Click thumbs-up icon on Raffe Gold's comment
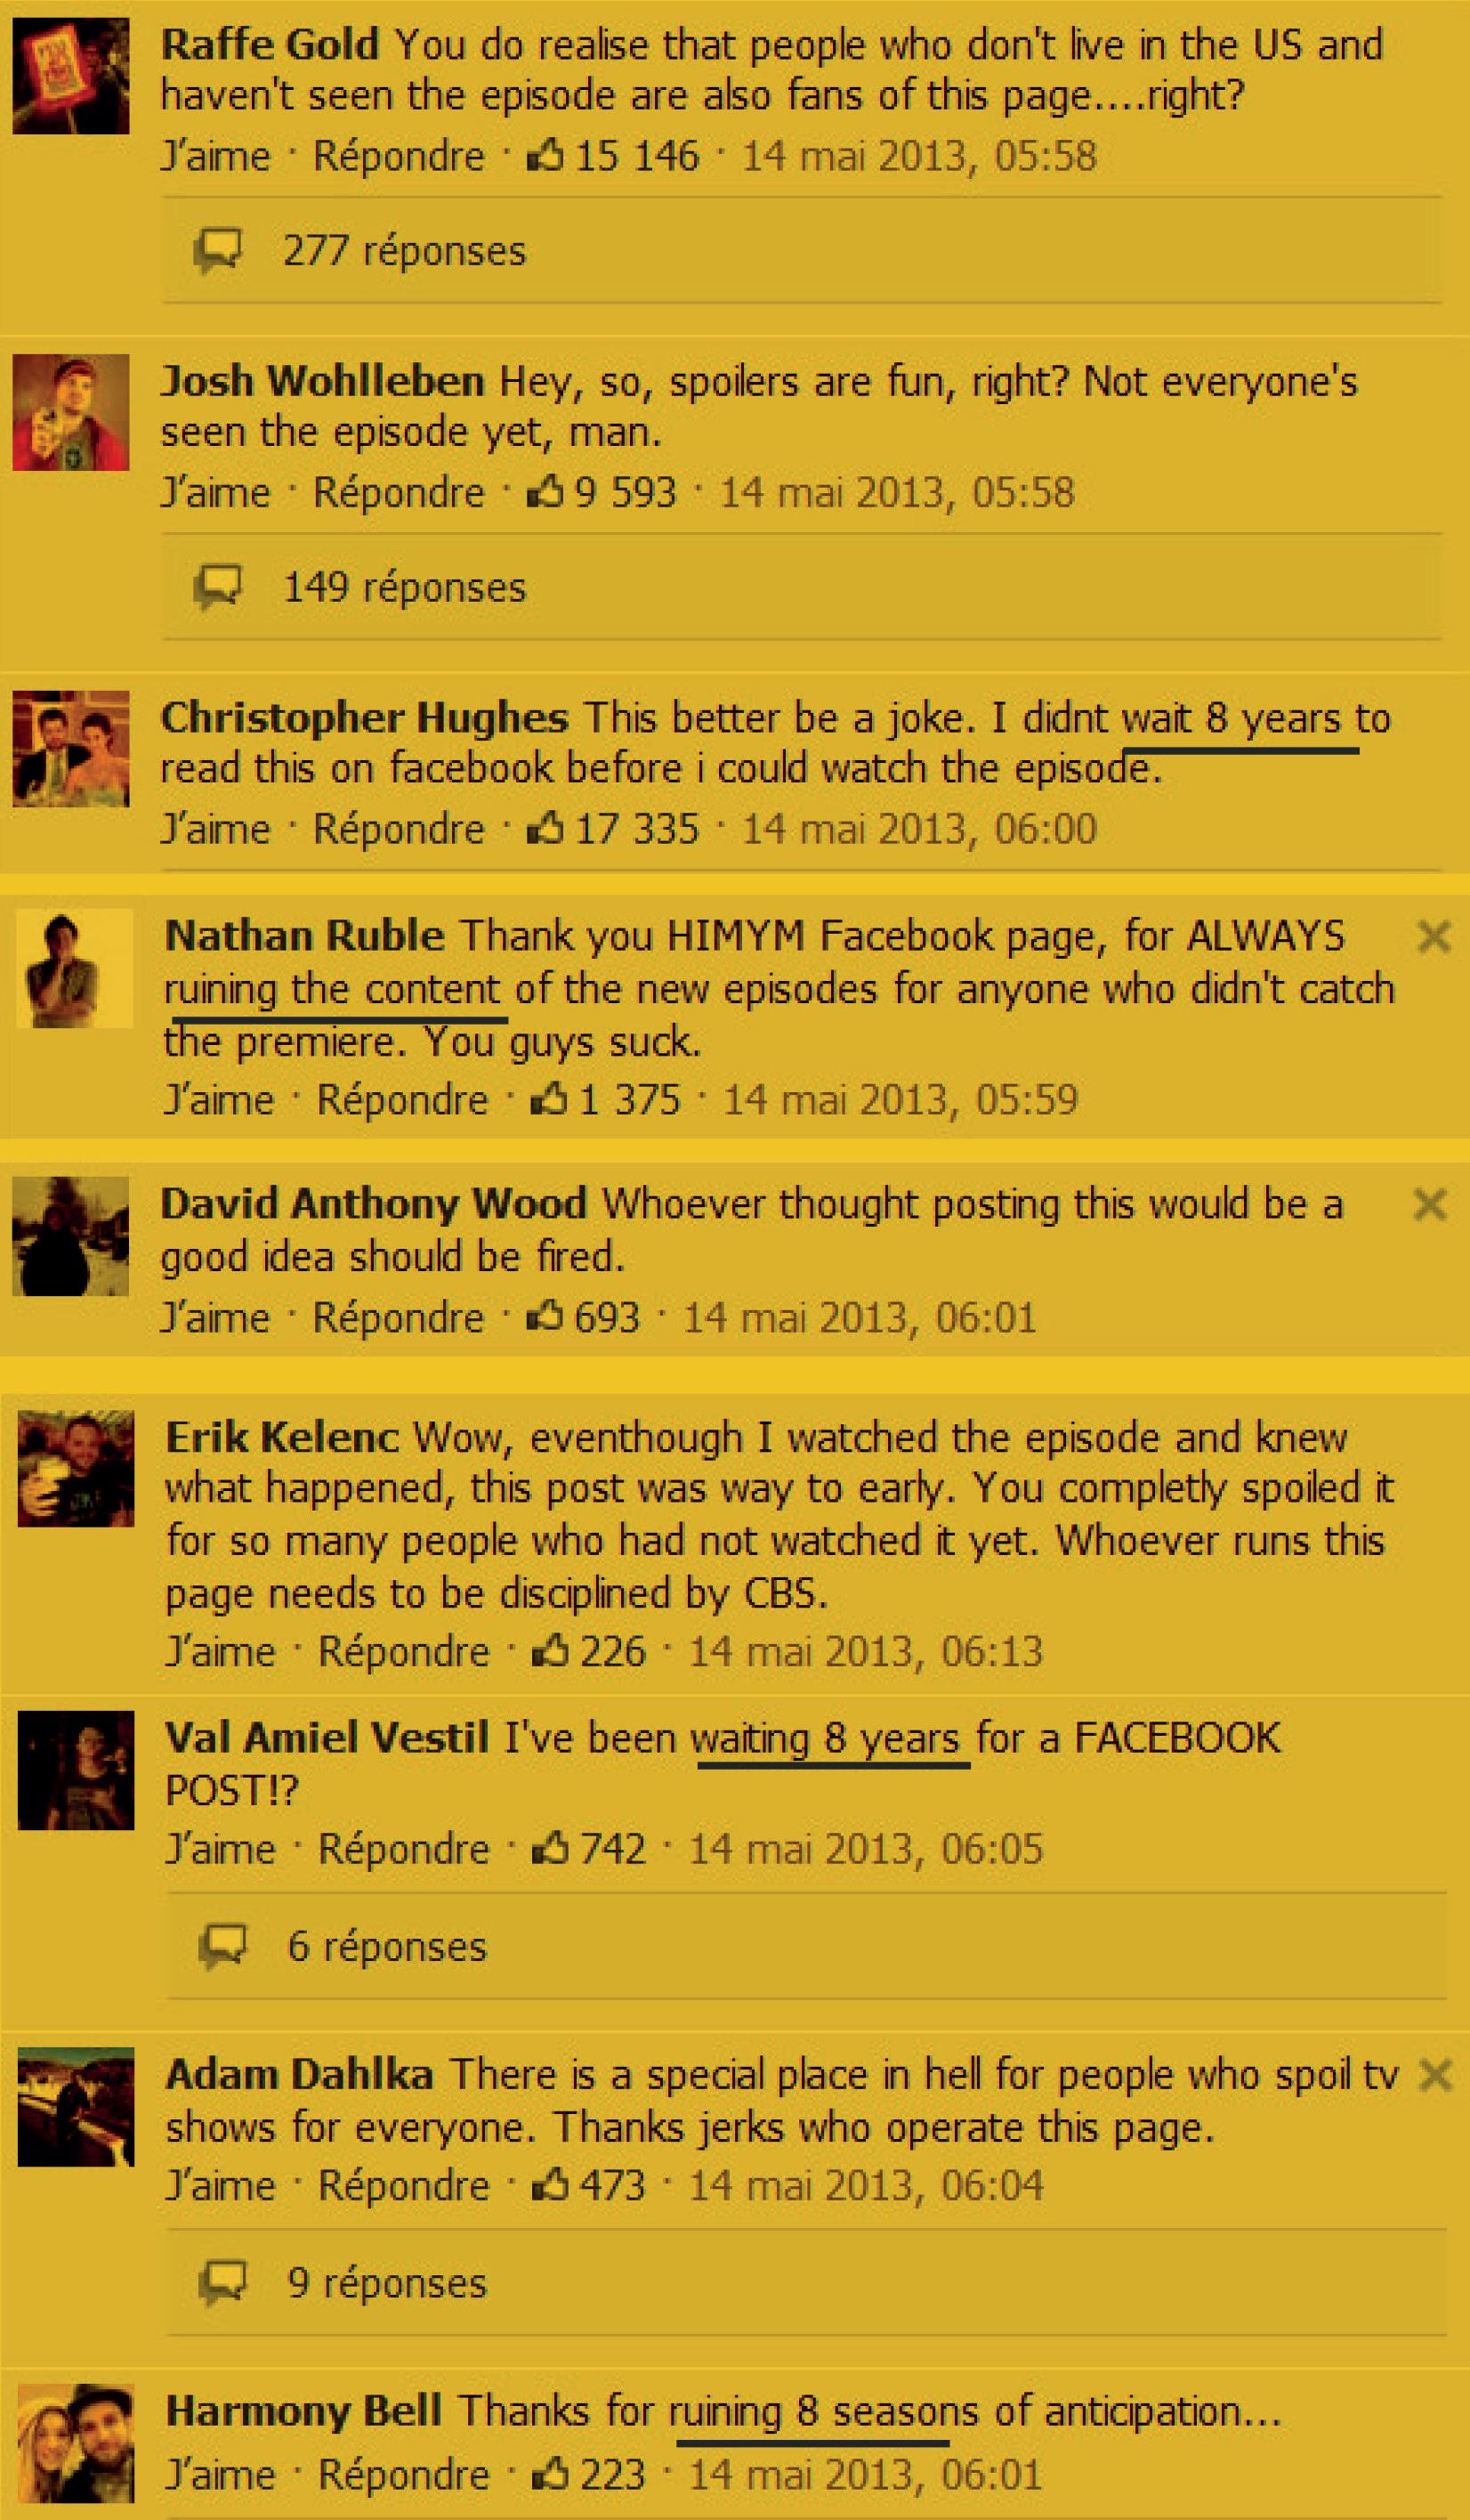Image resolution: width=1470 pixels, height=2520 pixels. 545,155
